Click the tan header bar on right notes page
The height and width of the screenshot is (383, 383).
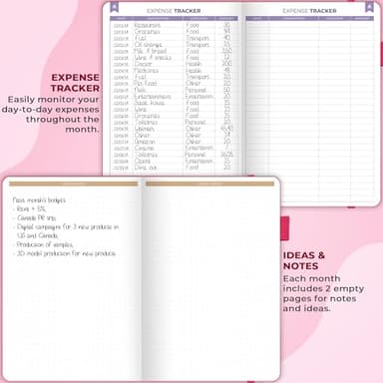(209, 184)
